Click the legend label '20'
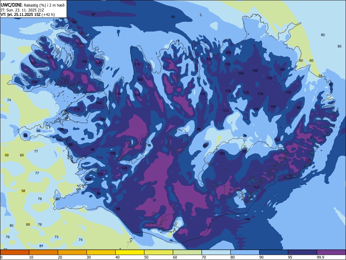This screenshot has width=346, height=260. pyautogui.click(x=60, y=257)
